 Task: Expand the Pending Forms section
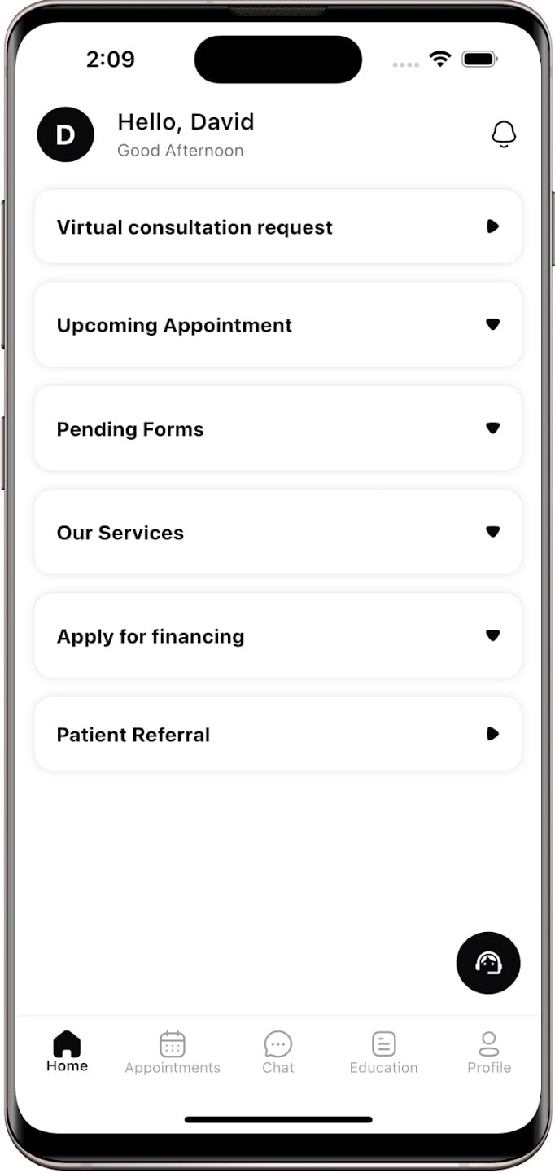(493, 428)
